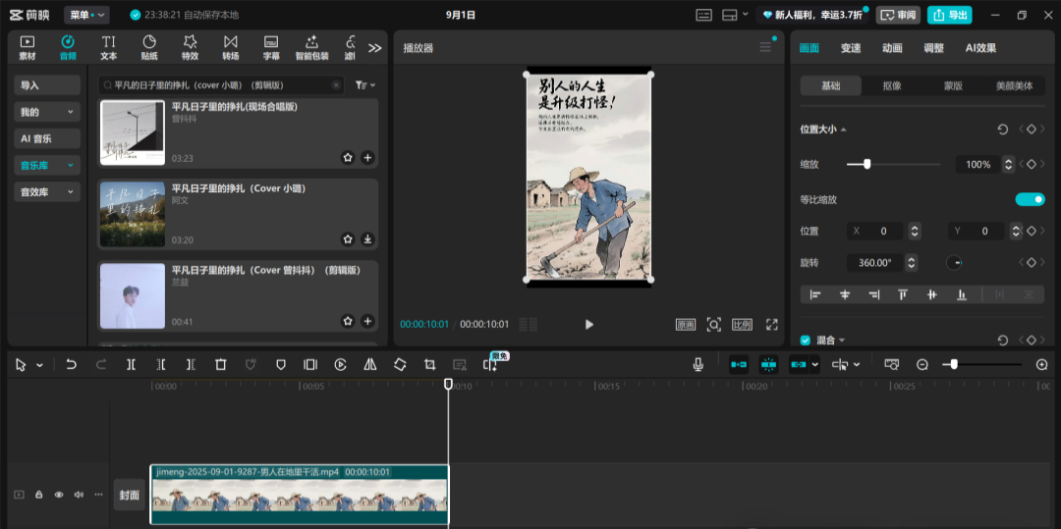
Task: Click the X position input field
Action: point(875,231)
